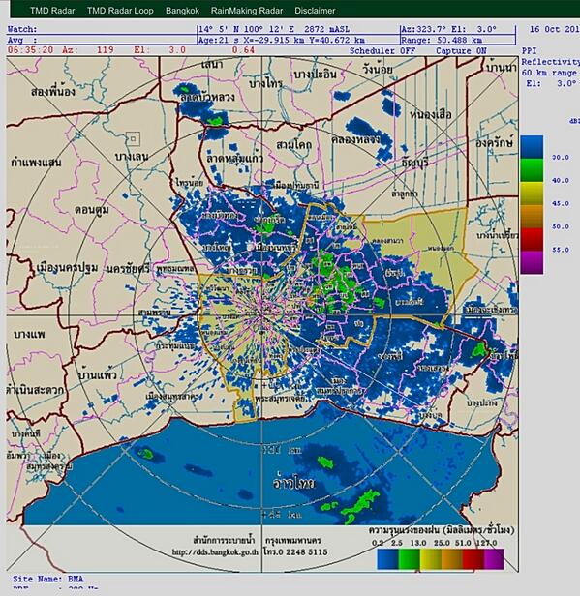Viewport: 580px width, 596px height.
Task: Click the อ่าวไทย label on the map
Action: tap(294, 482)
